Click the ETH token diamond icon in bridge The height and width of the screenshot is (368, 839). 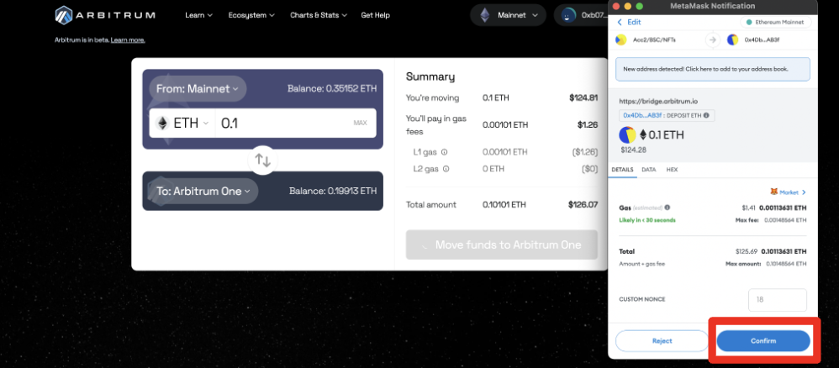click(x=162, y=124)
